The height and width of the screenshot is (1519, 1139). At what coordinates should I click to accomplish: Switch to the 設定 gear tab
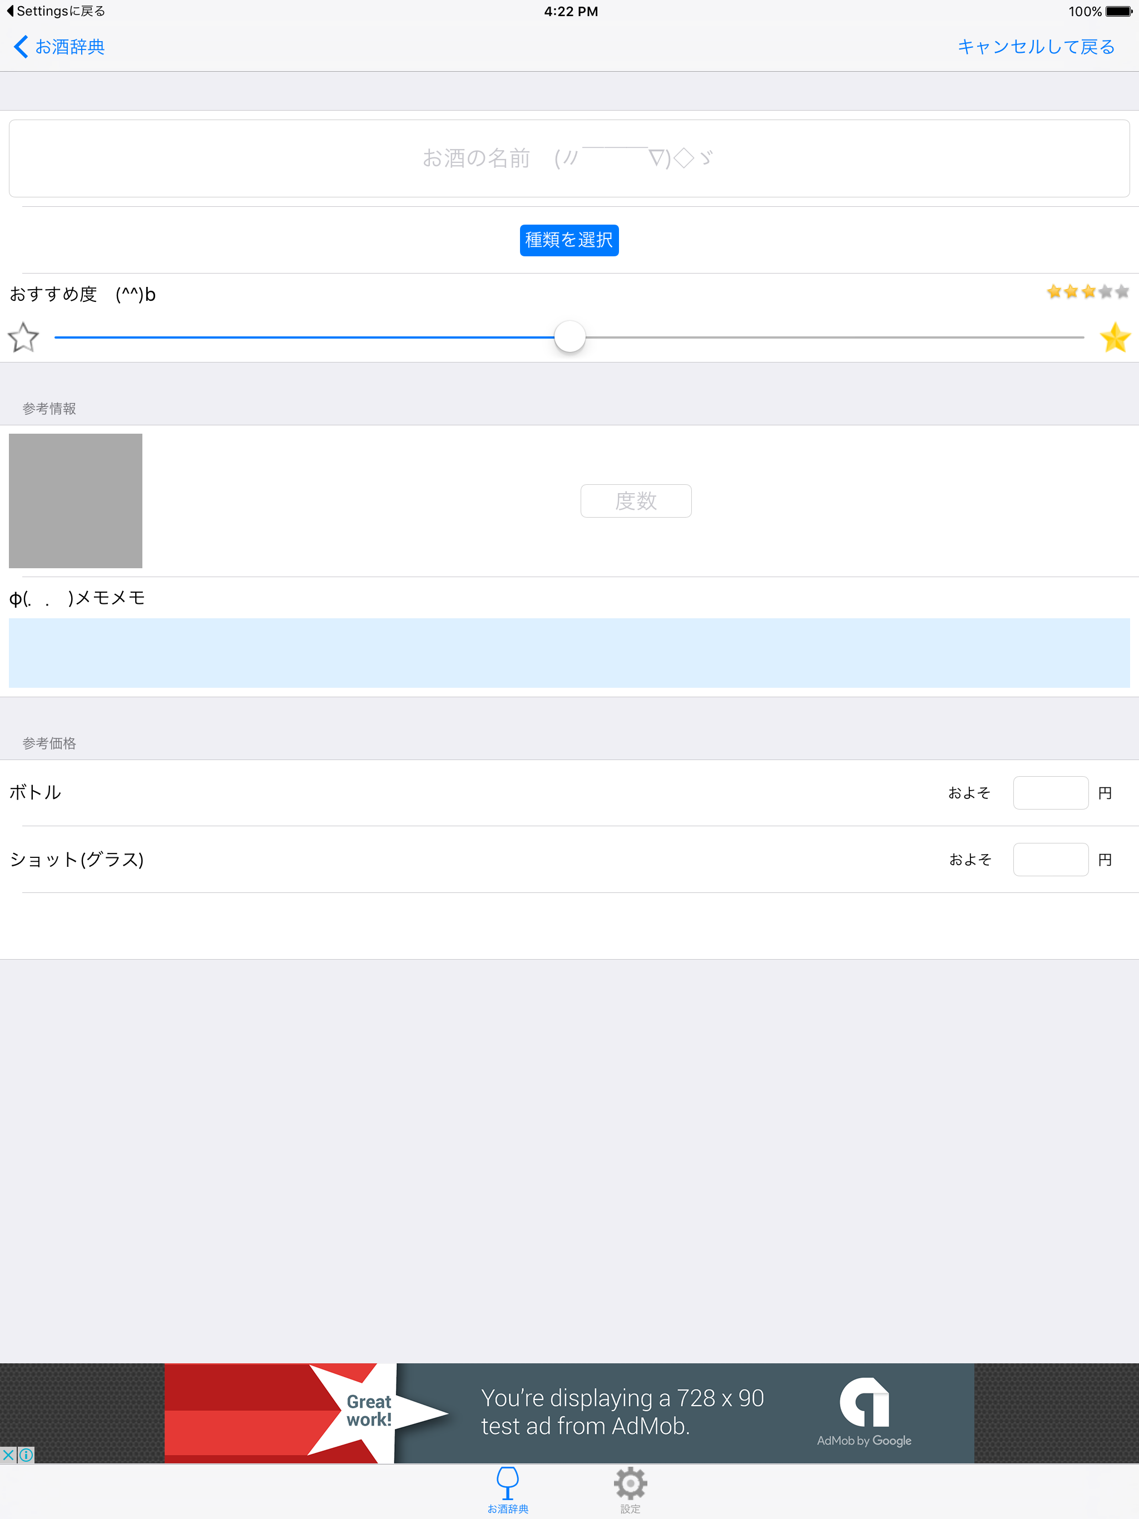click(x=630, y=1491)
